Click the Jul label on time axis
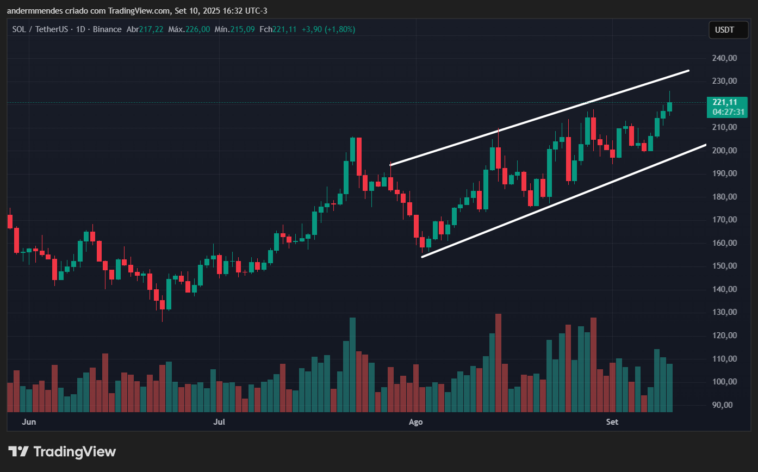Viewport: 758px width, 472px height. coord(219,422)
